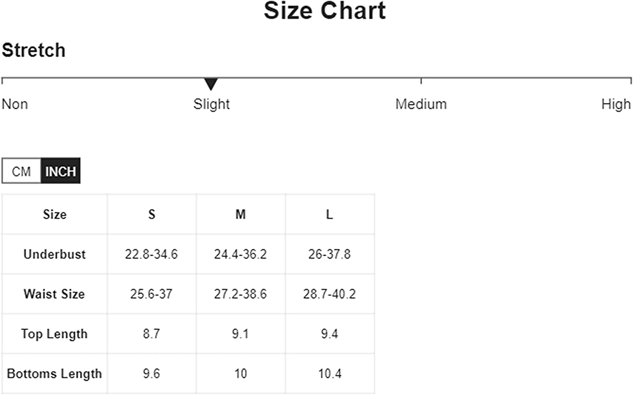Screen dimensions: 633x395
Task: Click the 10.4 bottoms length cell
Action: coord(330,373)
